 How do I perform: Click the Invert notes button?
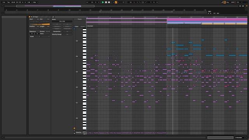tap(67, 26)
